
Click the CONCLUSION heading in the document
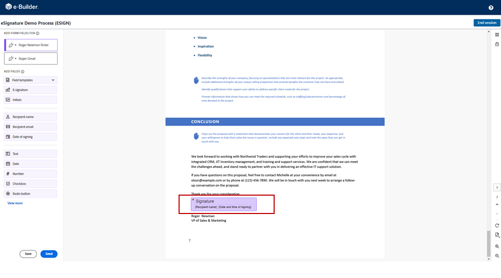[x=205, y=122]
